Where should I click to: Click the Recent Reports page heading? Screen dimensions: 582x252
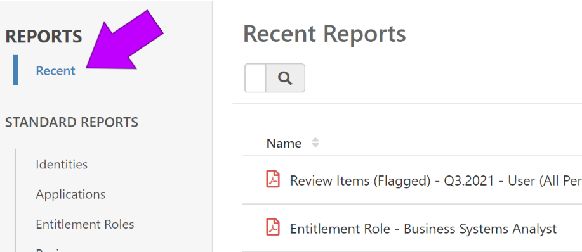tap(324, 34)
